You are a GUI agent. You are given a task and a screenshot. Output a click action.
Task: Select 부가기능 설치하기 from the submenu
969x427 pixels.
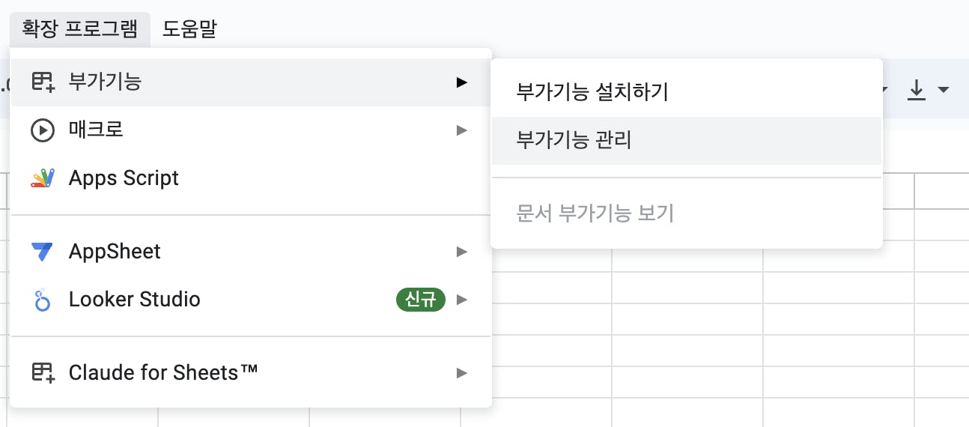click(592, 92)
